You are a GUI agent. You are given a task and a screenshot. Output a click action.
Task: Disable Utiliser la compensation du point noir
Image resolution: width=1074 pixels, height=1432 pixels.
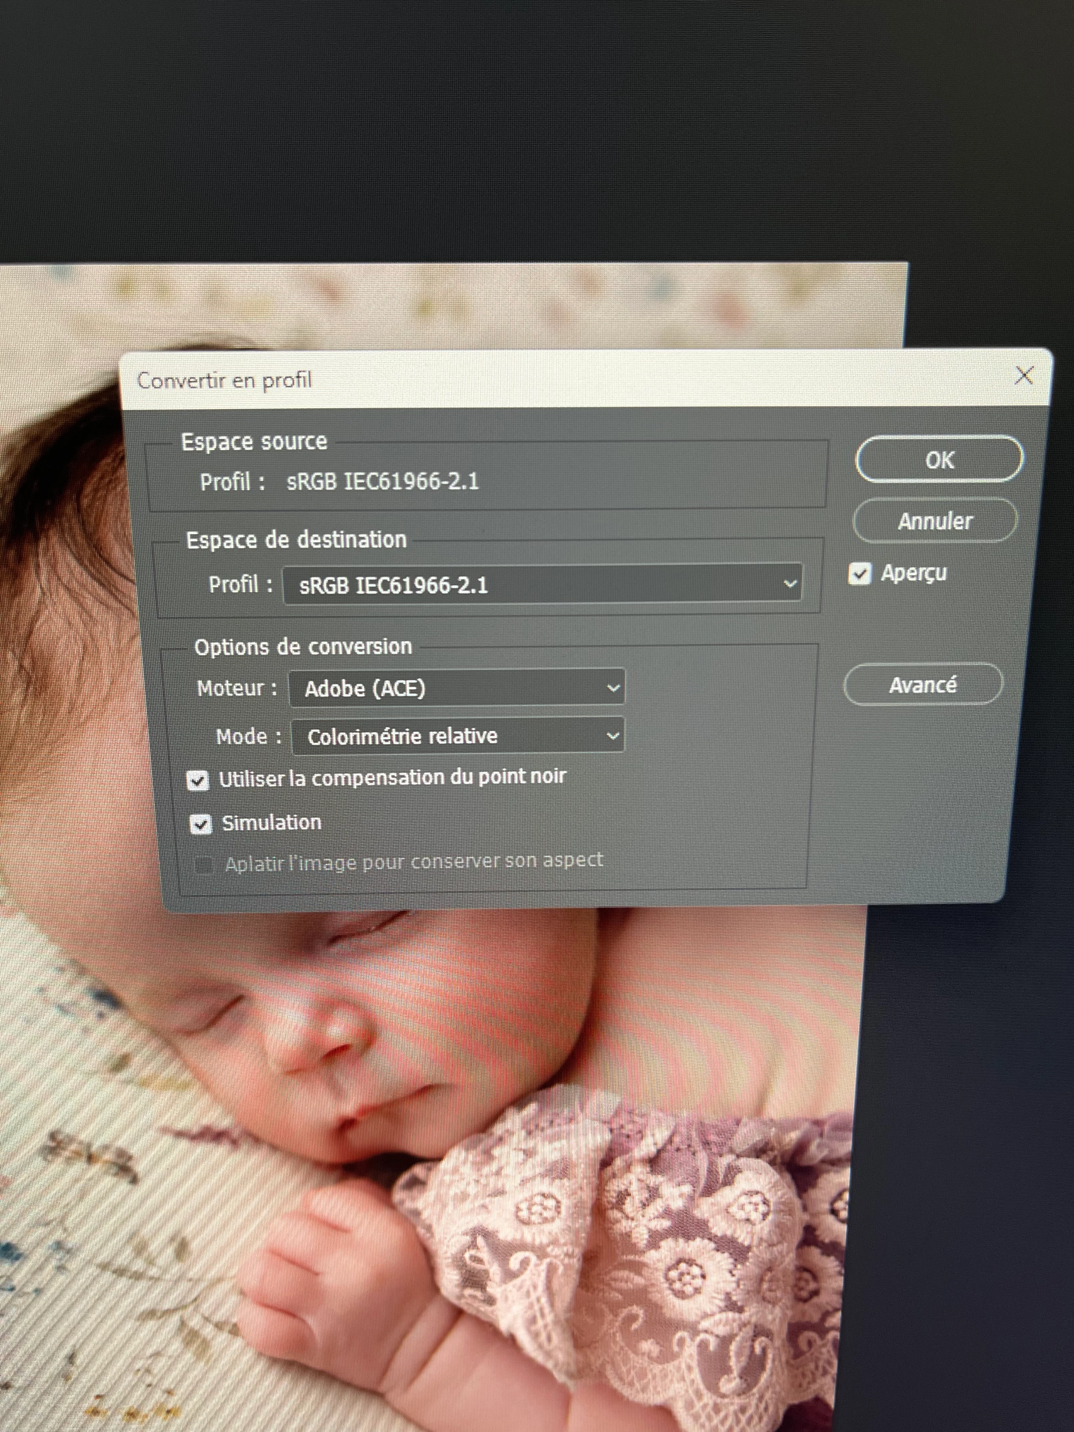pyautogui.click(x=198, y=780)
